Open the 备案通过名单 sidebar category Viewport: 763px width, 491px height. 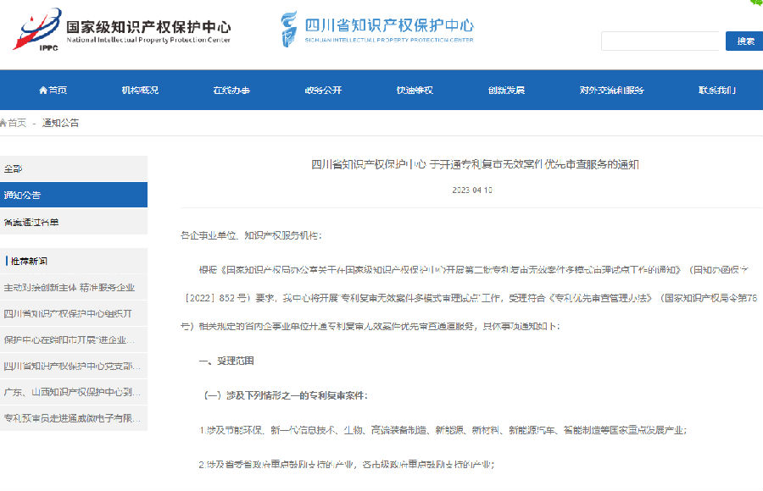click(x=31, y=222)
